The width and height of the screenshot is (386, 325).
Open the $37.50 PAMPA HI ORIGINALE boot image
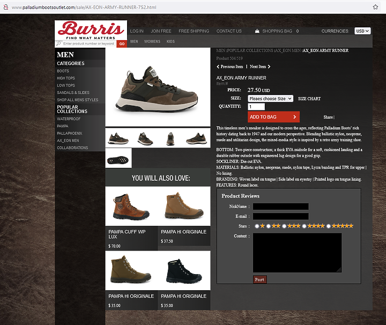click(184, 206)
